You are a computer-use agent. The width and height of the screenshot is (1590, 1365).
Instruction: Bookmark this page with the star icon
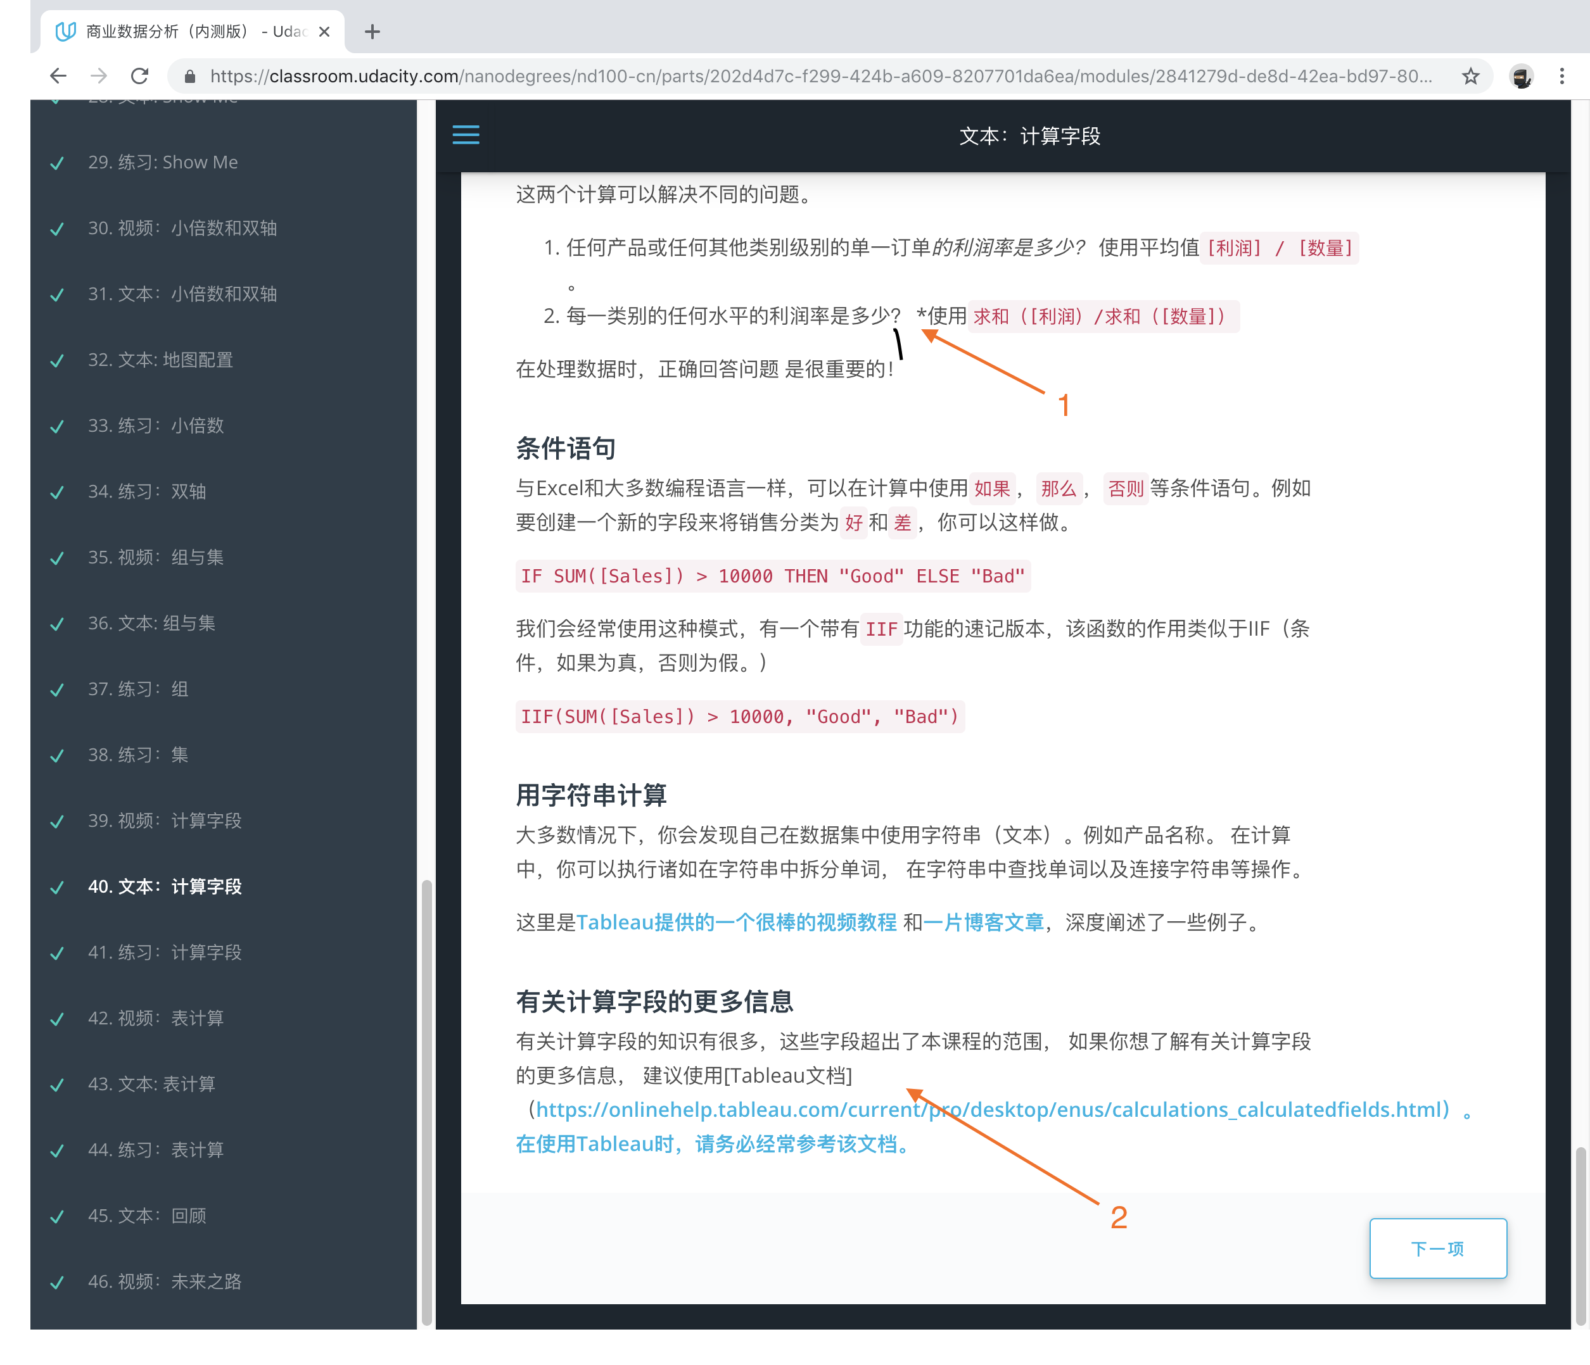coord(1470,75)
